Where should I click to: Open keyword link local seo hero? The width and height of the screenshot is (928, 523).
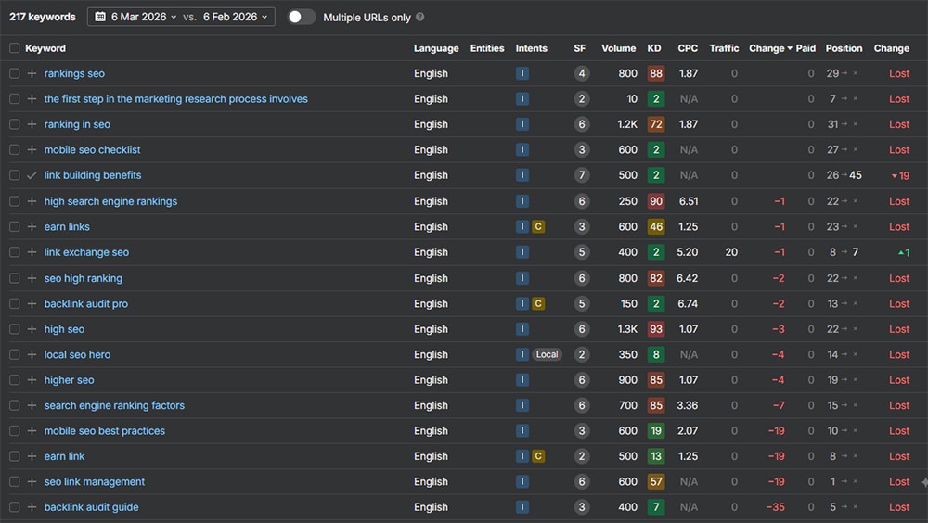tap(77, 354)
